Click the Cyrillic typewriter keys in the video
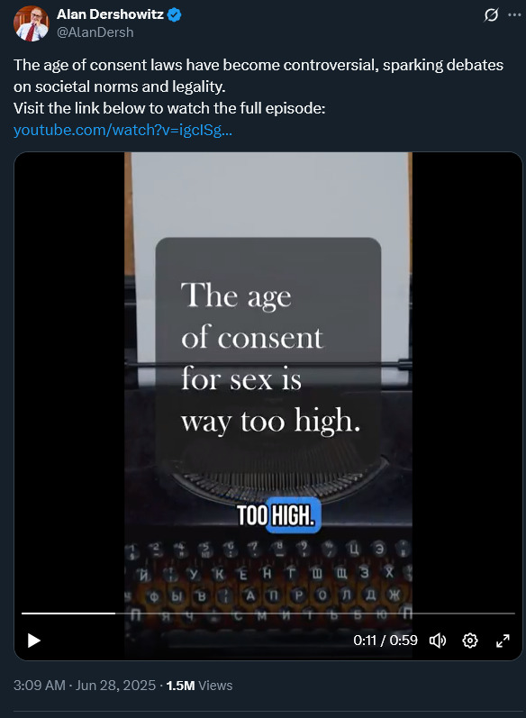The width and height of the screenshot is (526, 718). pos(268,582)
